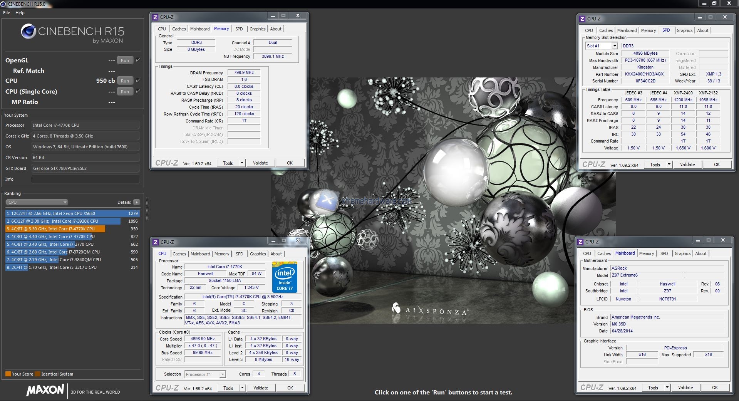Click the Cinebench R15 logo icon
This screenshot has height=401, width=739.
(28, 32)
